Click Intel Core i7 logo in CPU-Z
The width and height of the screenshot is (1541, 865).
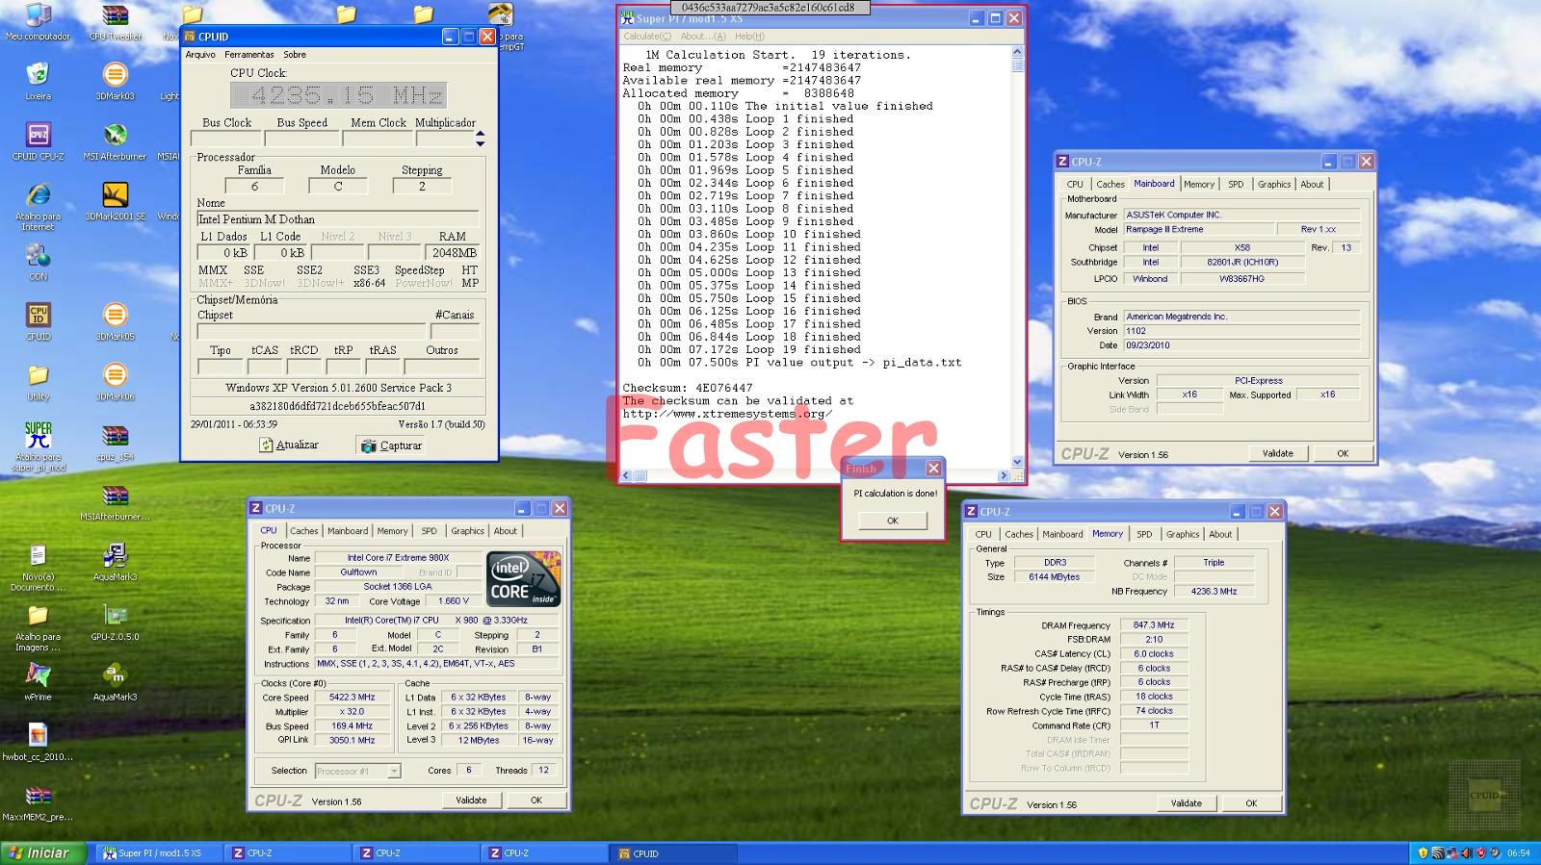[524, 578]
